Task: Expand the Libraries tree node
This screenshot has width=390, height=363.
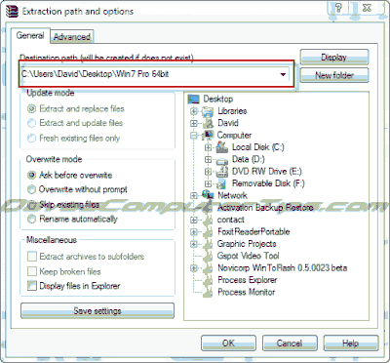Action: click(194, 111)
